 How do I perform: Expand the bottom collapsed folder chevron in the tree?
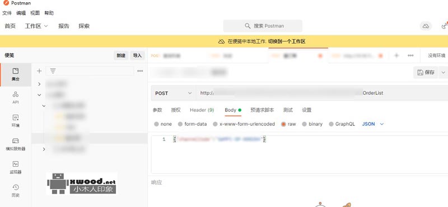coord(44,149)
